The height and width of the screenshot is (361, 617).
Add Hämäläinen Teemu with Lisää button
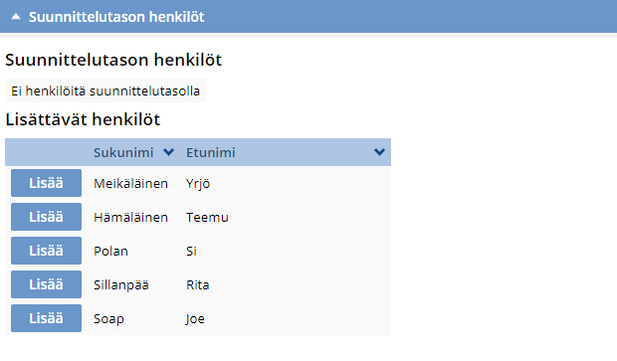coord(46,217)
